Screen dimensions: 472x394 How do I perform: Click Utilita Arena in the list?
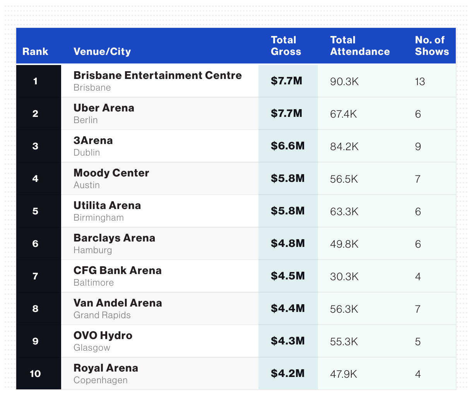[107, 205]
